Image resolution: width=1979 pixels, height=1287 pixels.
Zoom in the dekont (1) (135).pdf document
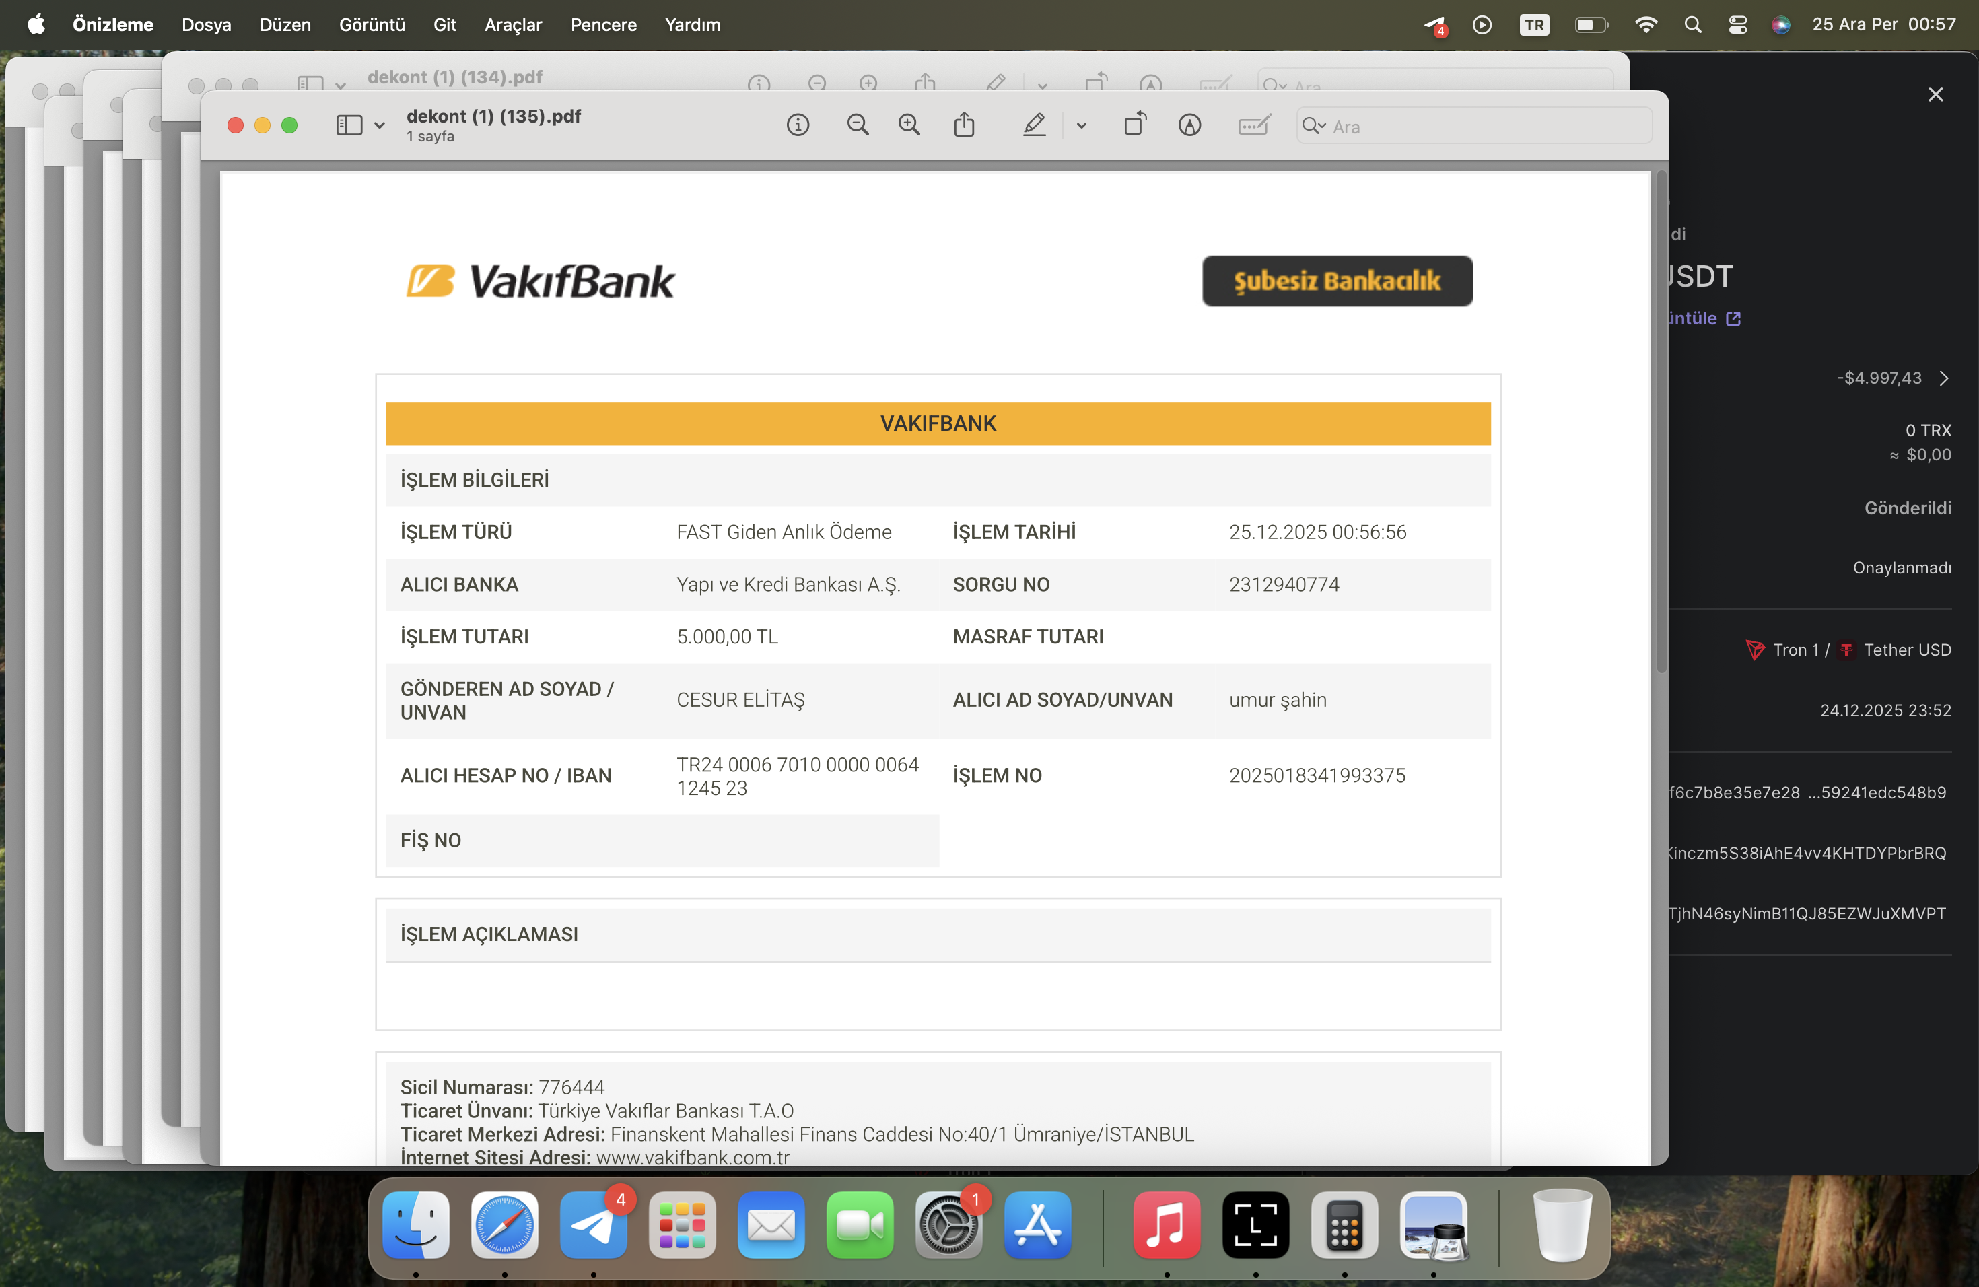(x=909, y=126)
